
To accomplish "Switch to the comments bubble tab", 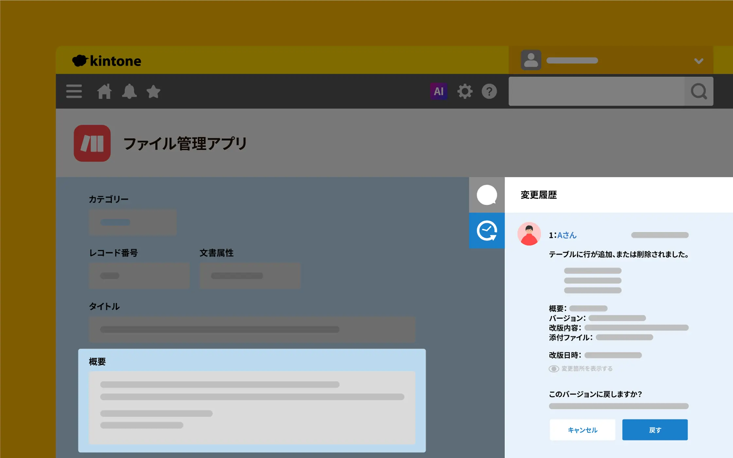I will point(487,195).
